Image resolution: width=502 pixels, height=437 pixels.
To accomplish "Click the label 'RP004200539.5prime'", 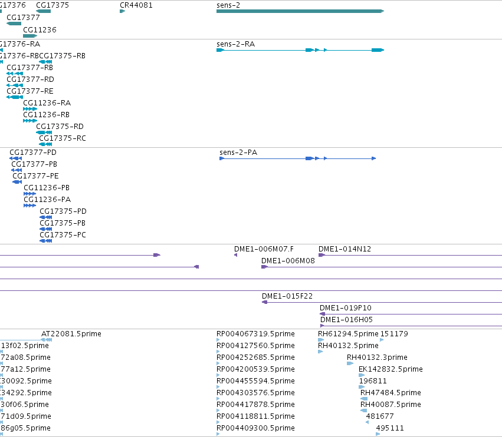I will point(255,369).
